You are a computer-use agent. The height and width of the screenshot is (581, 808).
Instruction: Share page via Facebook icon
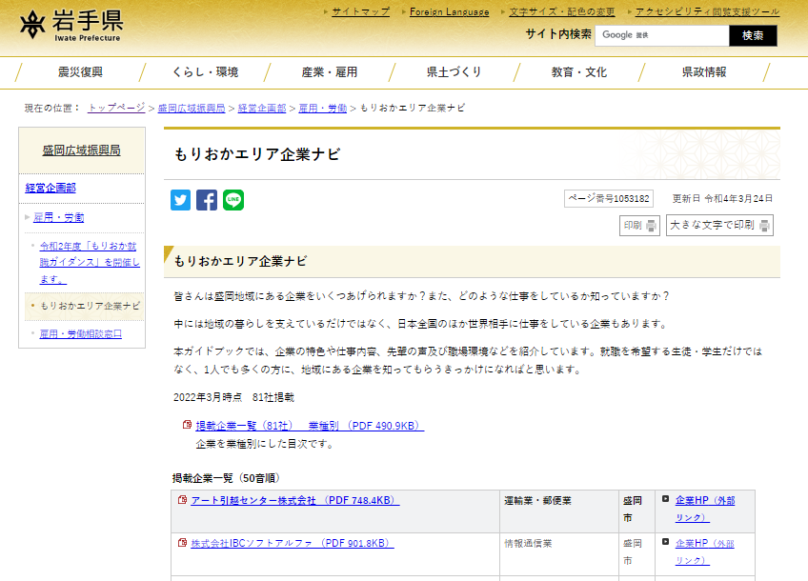coord(207,200)
